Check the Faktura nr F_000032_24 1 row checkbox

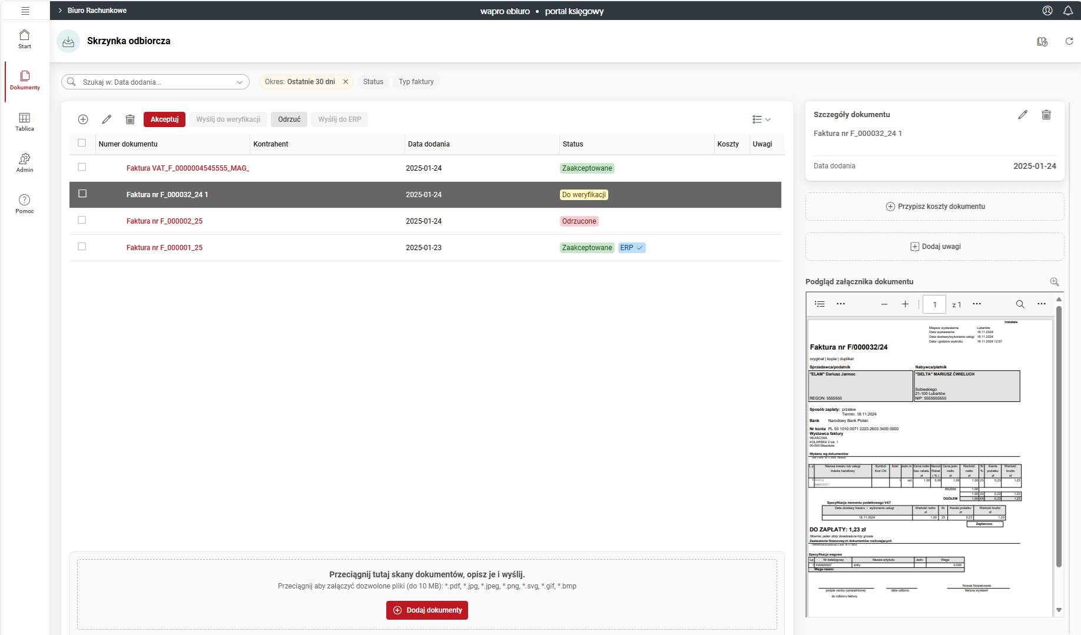(x=82, y=194)
